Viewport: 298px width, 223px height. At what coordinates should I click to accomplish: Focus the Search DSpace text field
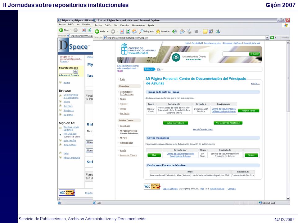point(66,72)
